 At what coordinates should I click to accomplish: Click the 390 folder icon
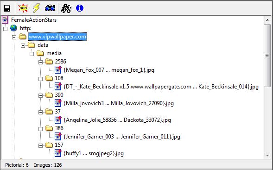[x=49, y=95]
